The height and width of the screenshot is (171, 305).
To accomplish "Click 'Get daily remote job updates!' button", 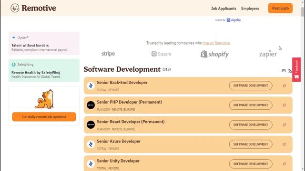I will [x=44, y=117].
